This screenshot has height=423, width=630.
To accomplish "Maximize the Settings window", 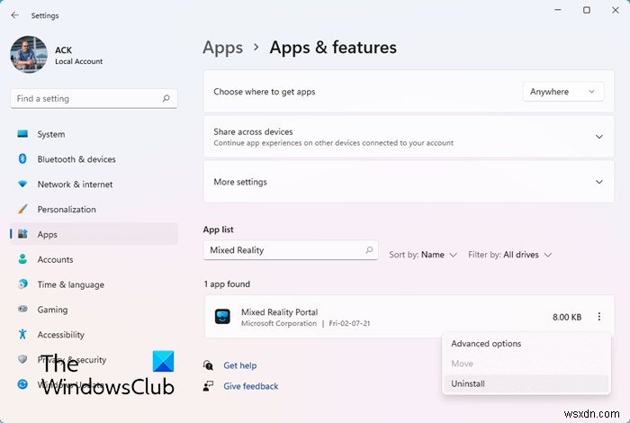I will 587,10.
